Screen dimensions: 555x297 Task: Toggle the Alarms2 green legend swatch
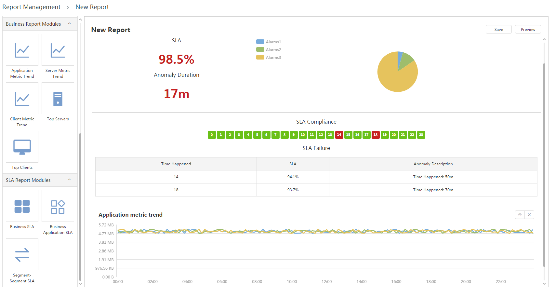tap(260, 49)
